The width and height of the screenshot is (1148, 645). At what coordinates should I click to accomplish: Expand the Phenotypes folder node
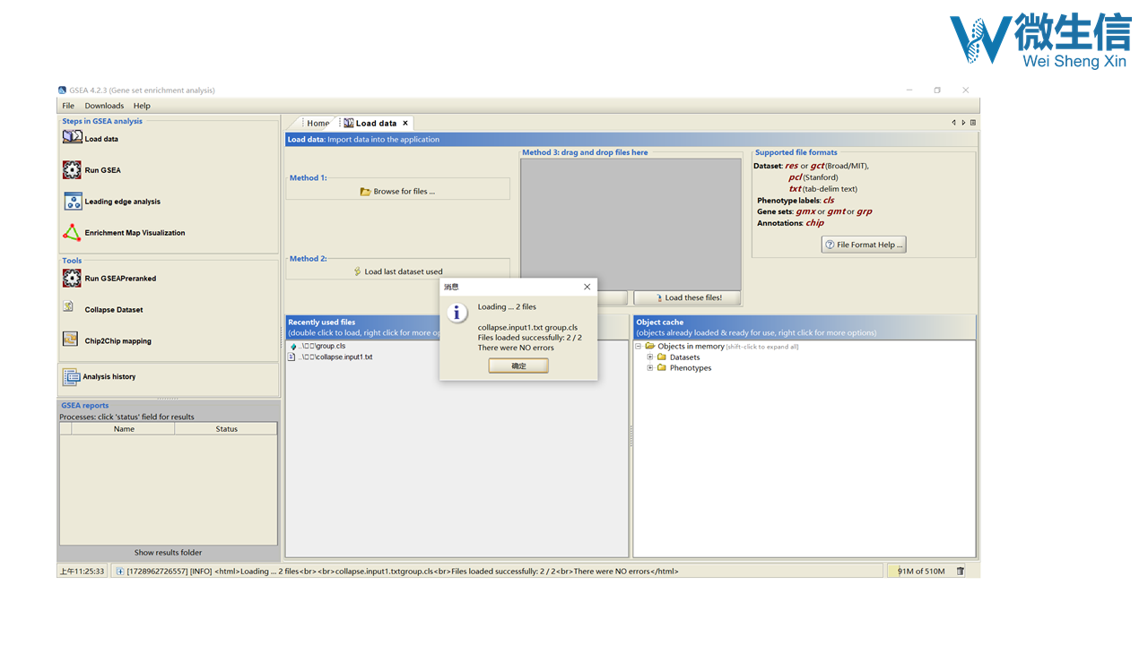point(650,367)
